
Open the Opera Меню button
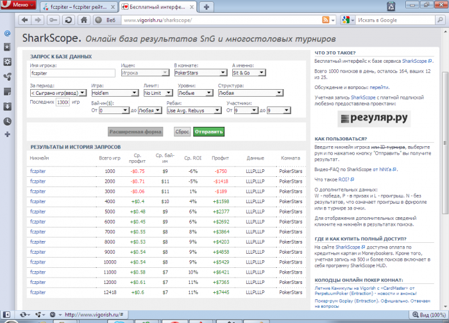point(19,5)
